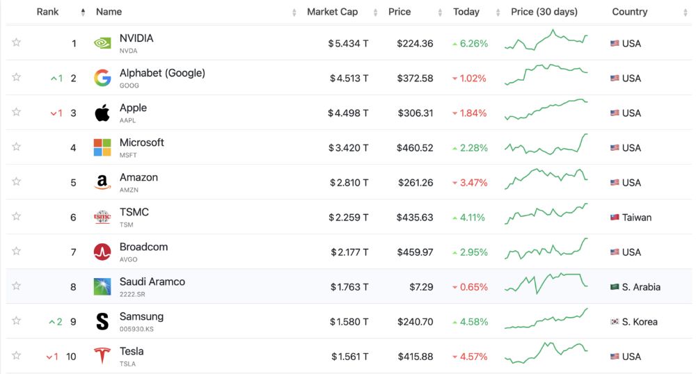The width and height of the screenshot is (696, 374).
Task: Open the Saudi Aramco company link
Action: pos(152,282)
